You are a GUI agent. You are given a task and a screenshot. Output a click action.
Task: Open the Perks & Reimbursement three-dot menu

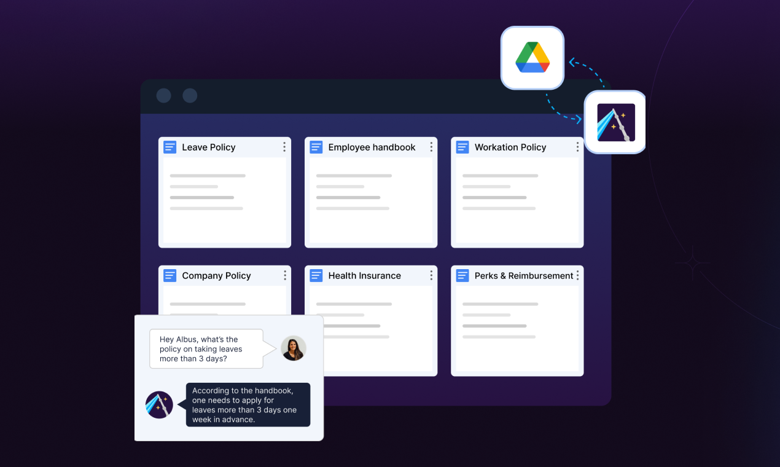pyautogui.click(x=577, y=275)
